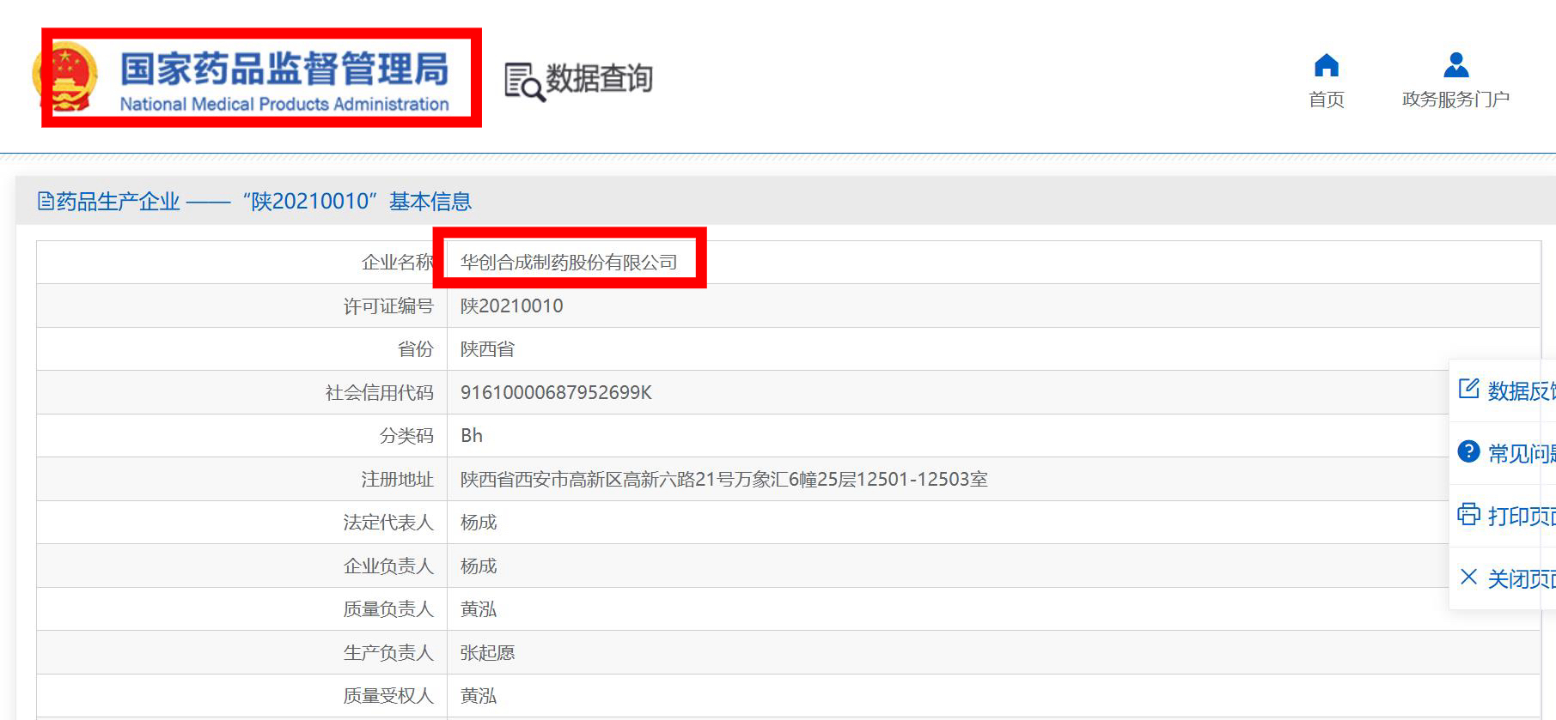Click the classification code Bh
Image resolution: width=1556 pixels, height=720 pixels.
(472, 436)
